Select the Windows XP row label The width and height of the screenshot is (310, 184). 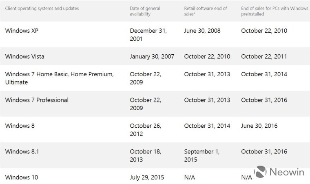coord(22,31)
